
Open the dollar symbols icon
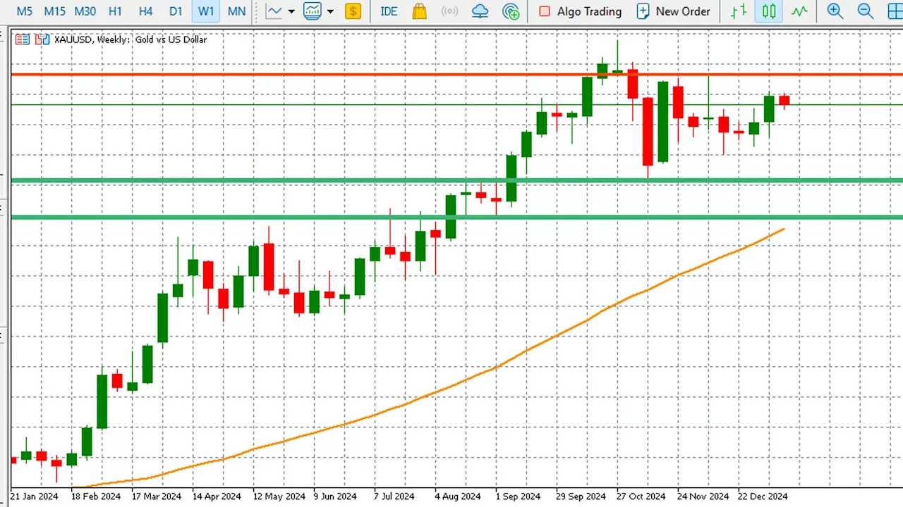353,11
